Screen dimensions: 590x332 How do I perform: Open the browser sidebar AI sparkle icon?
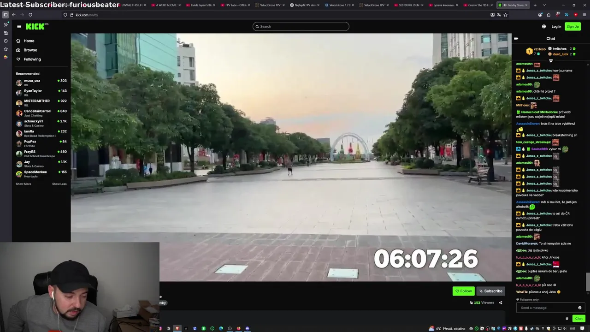(6, 24)
